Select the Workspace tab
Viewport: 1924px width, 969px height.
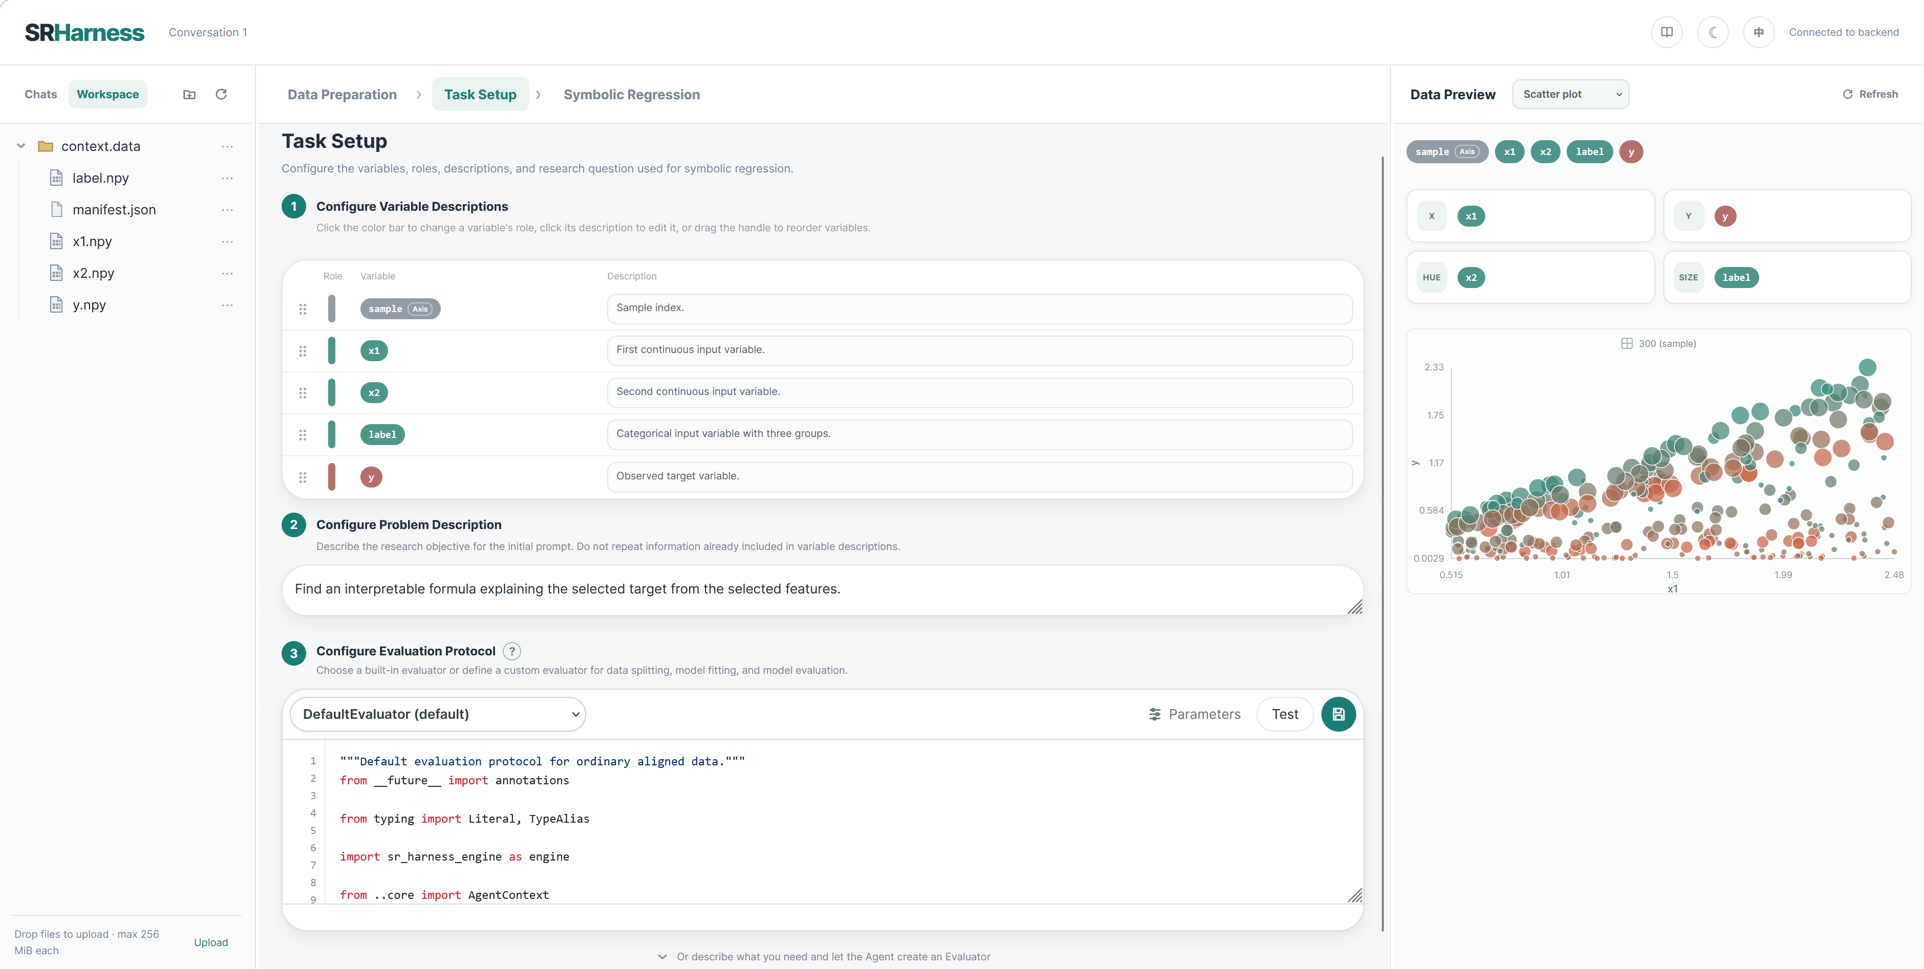coord(108,94)
